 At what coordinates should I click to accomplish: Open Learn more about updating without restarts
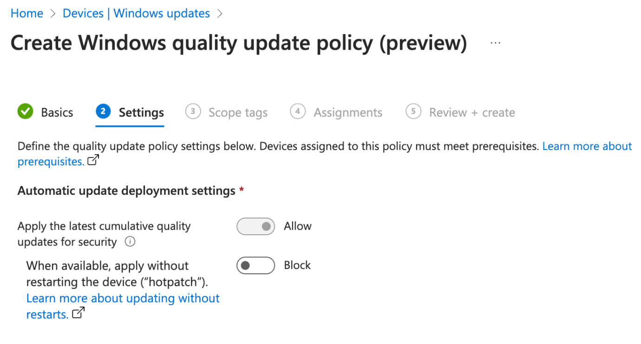click(123, 306)
